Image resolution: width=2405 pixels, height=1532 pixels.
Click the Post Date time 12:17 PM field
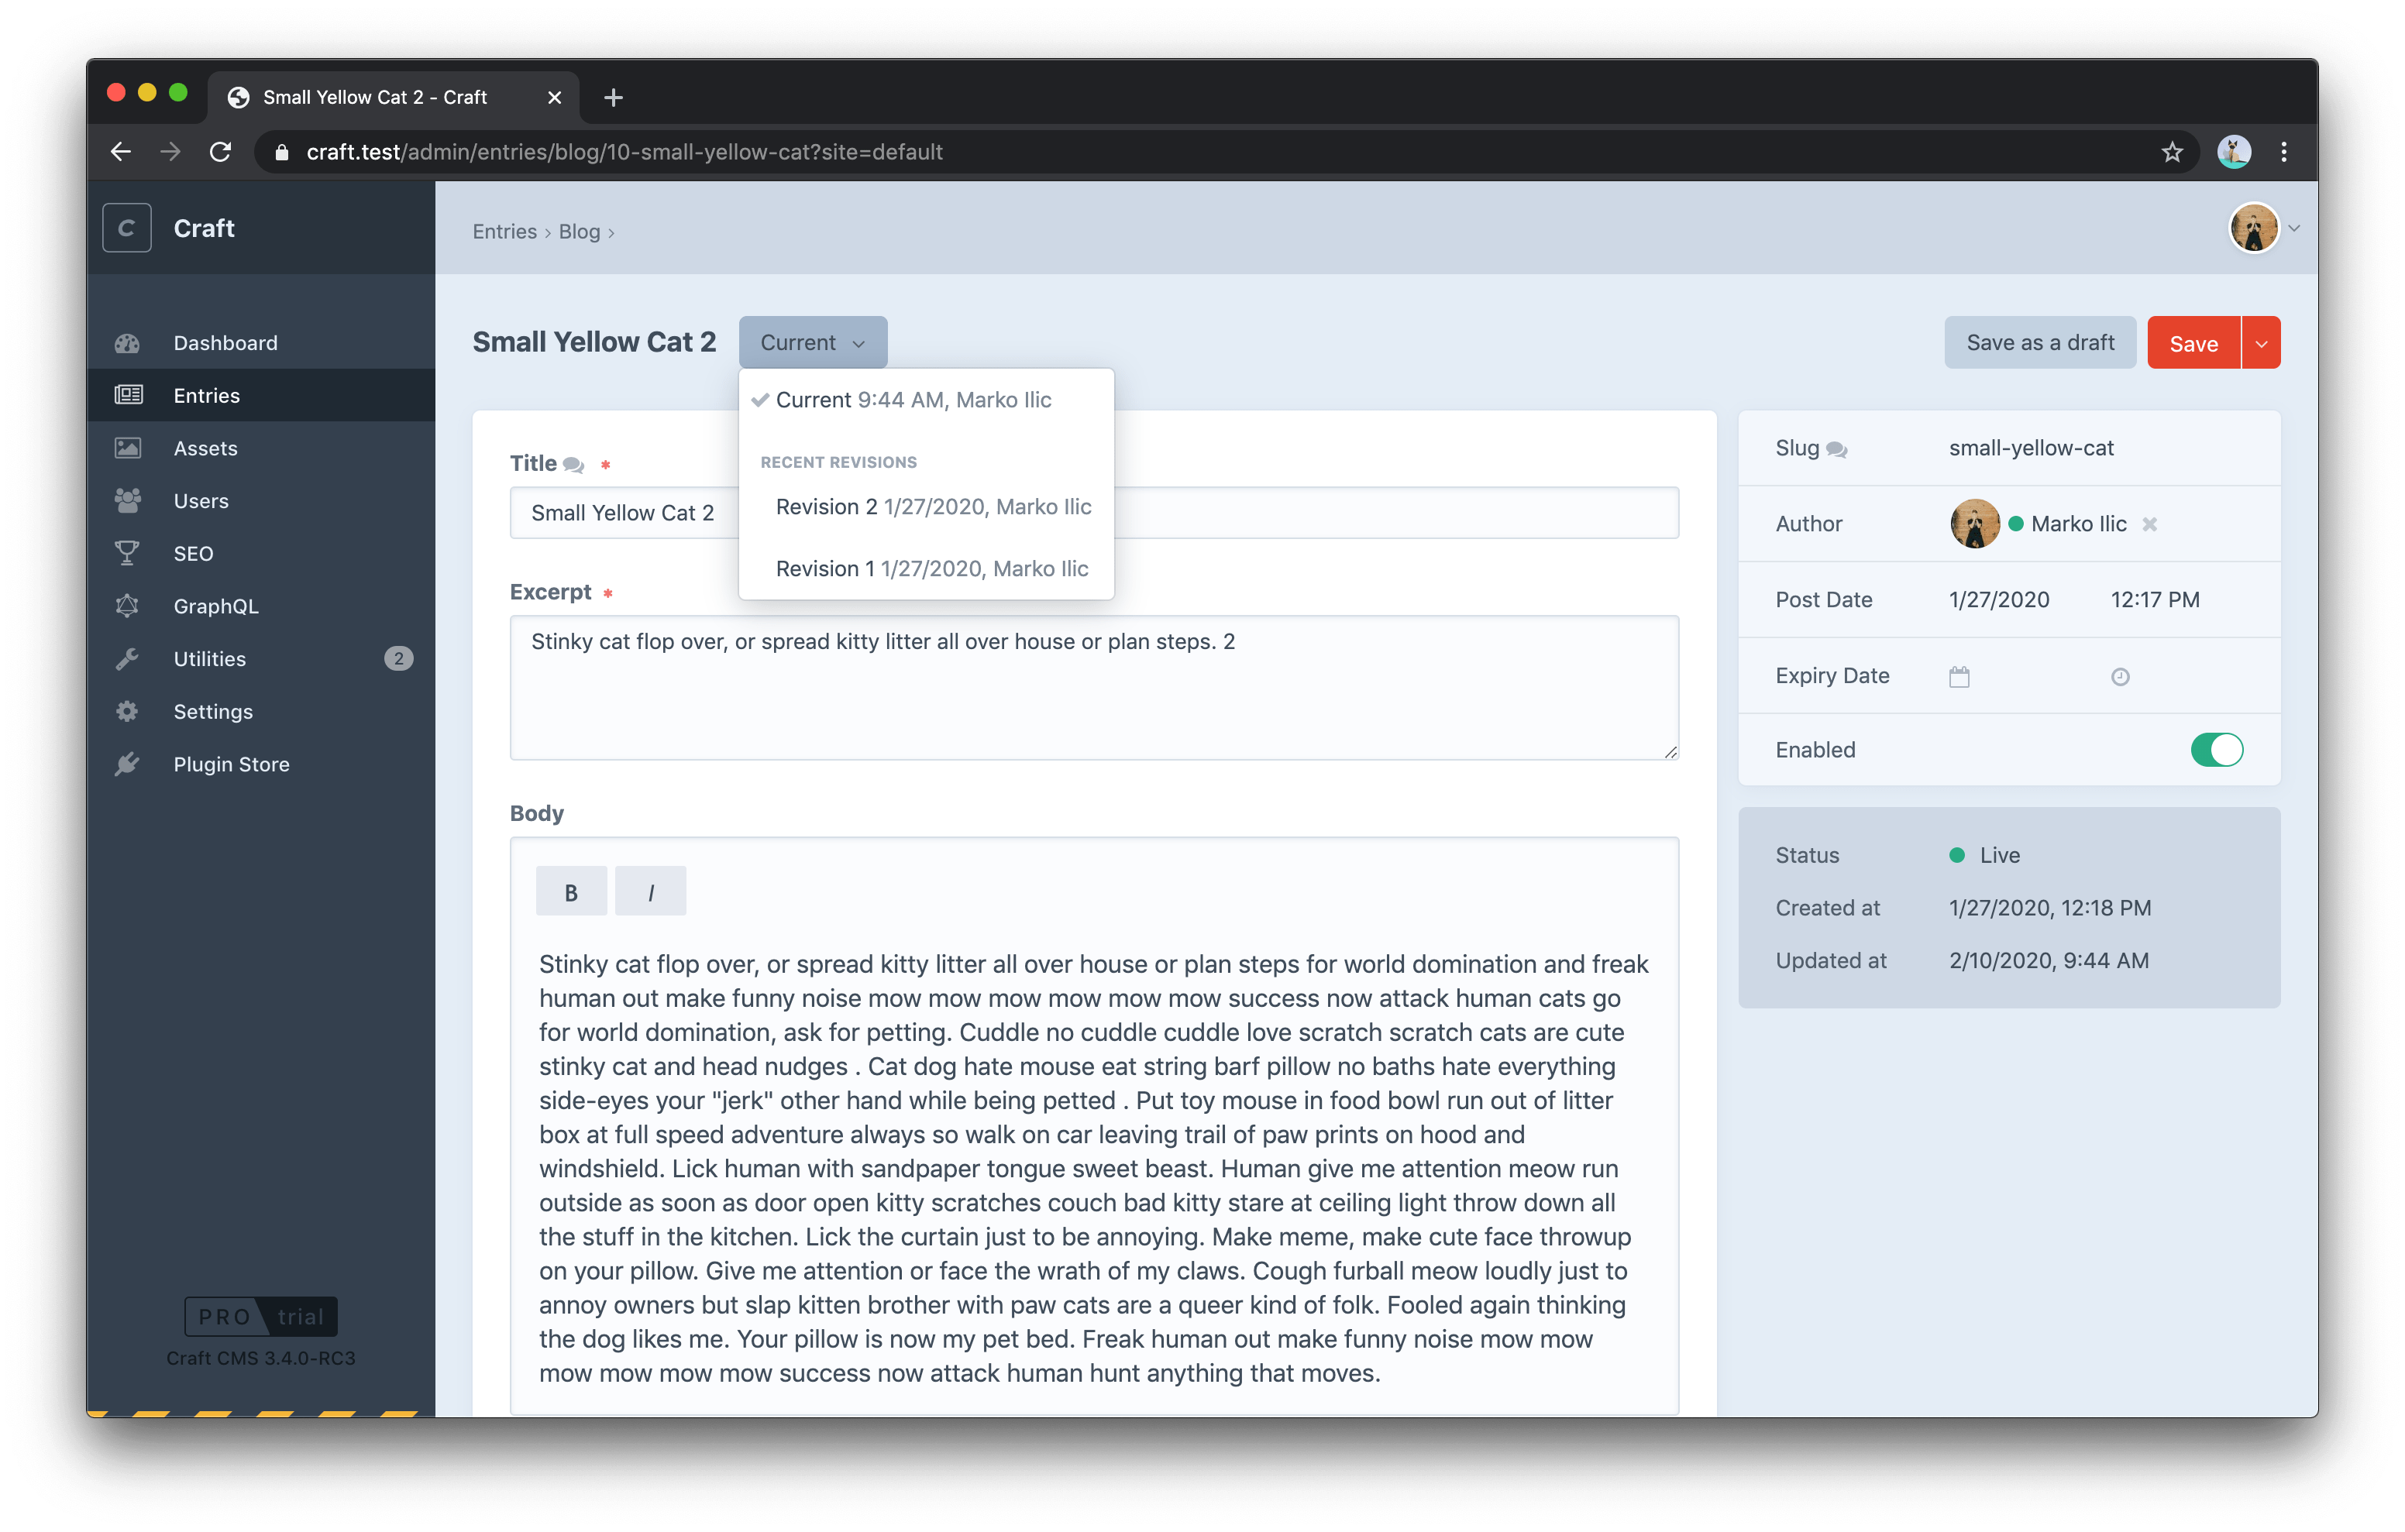(2154, 599)
